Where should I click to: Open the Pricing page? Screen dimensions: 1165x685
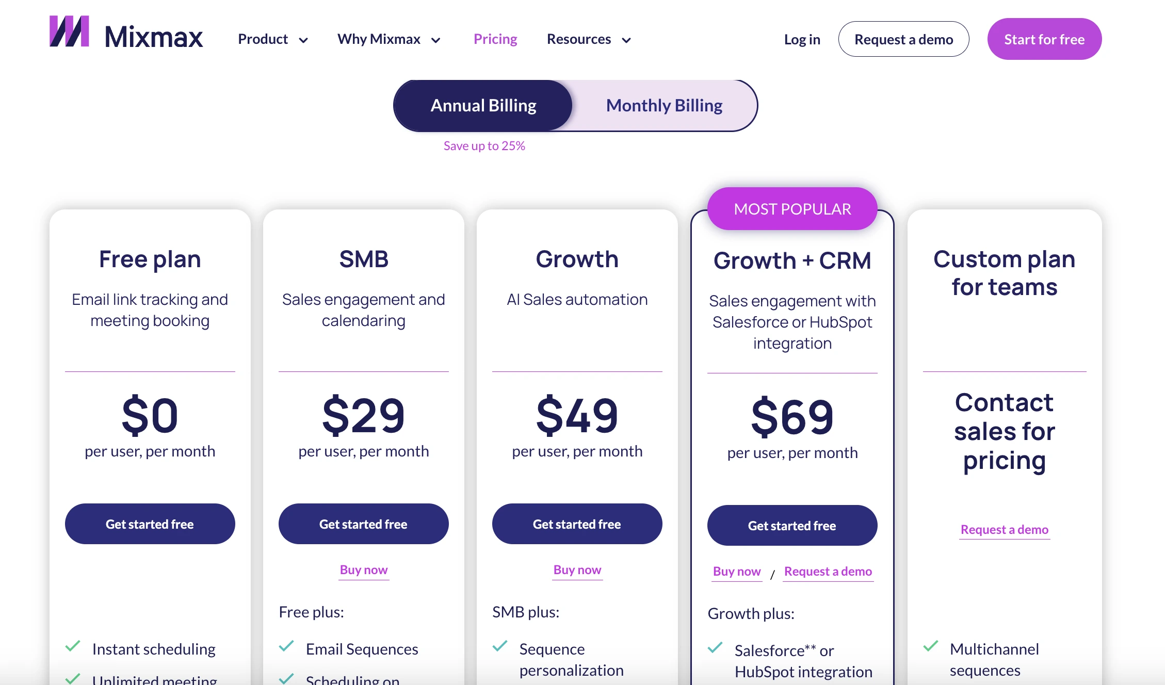495,39
